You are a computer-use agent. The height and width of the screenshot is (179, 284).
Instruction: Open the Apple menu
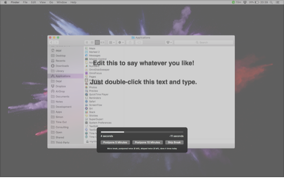[x=5, y=2]
